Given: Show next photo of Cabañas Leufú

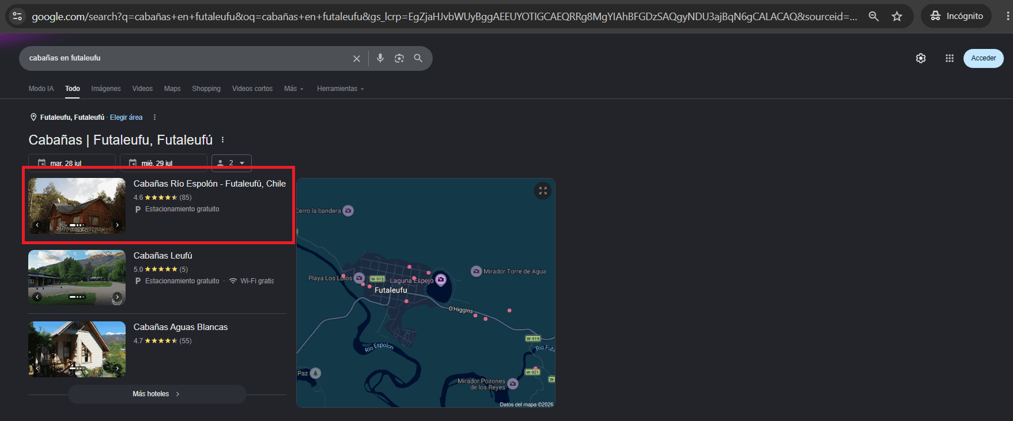Looking at the screenshot, I should [x=118, y=297].
